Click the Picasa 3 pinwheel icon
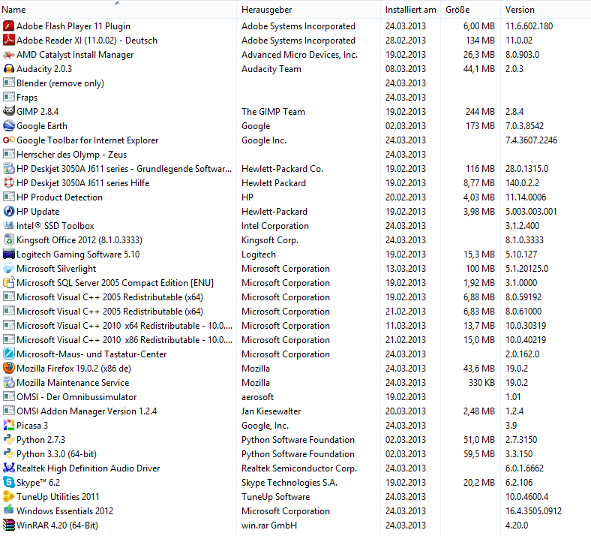The height and width of the screenshot is (536, 591). (x=9, y=426)
